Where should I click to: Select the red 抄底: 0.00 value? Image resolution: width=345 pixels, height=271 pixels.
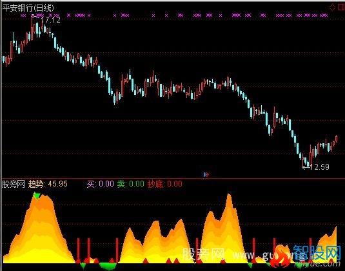tap(165, 184)
